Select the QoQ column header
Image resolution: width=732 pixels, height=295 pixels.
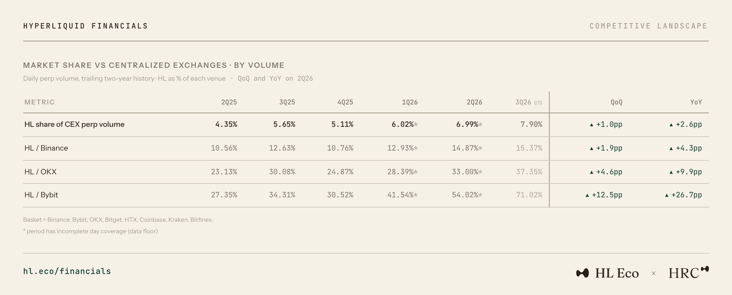(616, 102)
